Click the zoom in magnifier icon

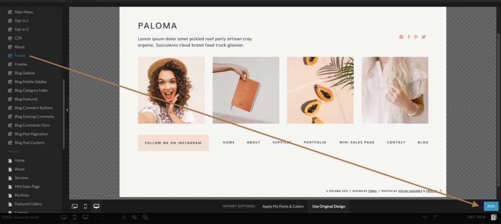pyautogui.click(x=145, y=217)
